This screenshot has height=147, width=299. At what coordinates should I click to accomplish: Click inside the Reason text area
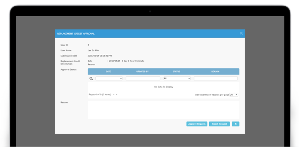(163, 110)
